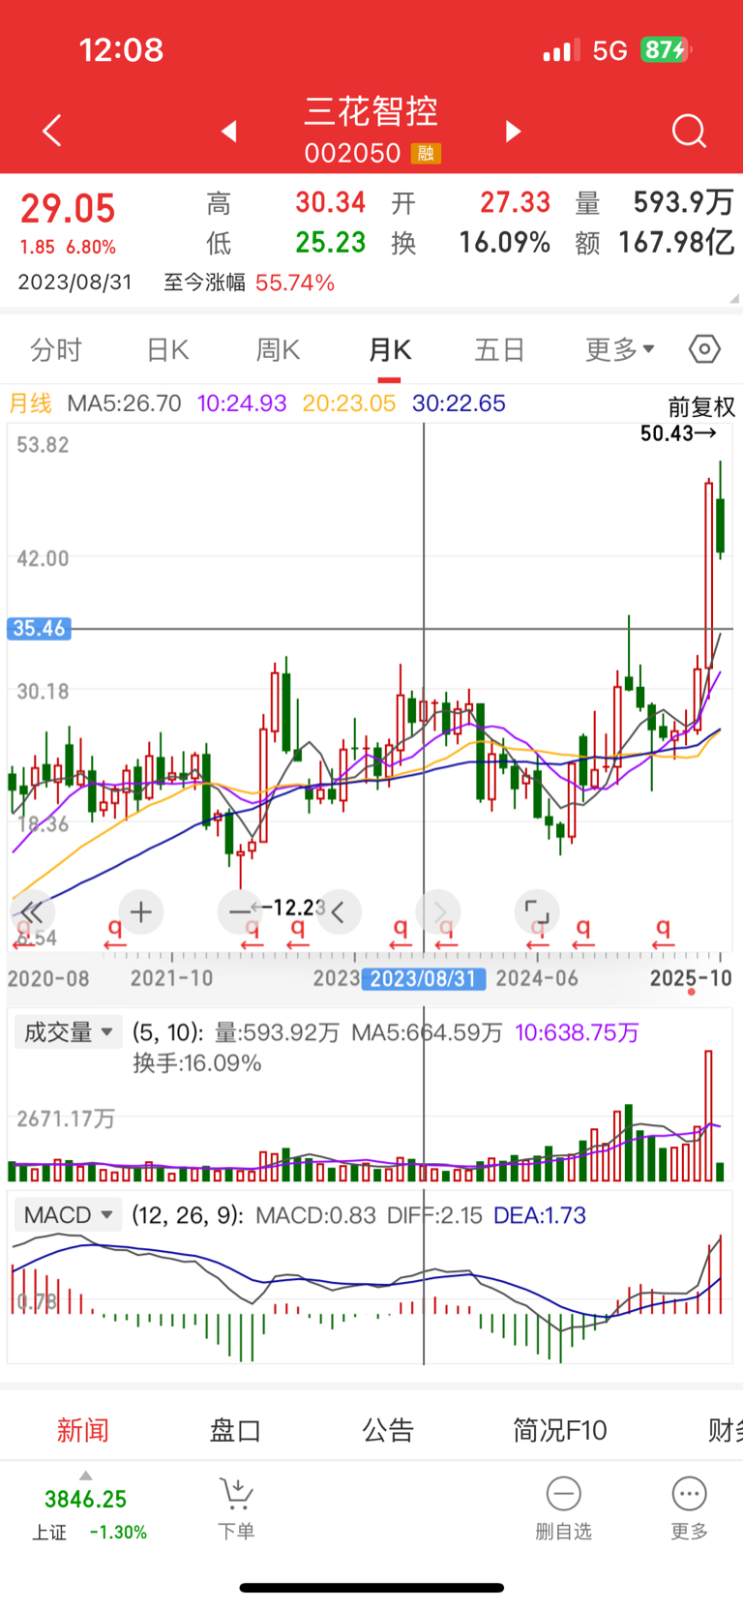743x1609 pixels.
Task: Expand the index bar up arrow
Action: (x=86, y=1475)
